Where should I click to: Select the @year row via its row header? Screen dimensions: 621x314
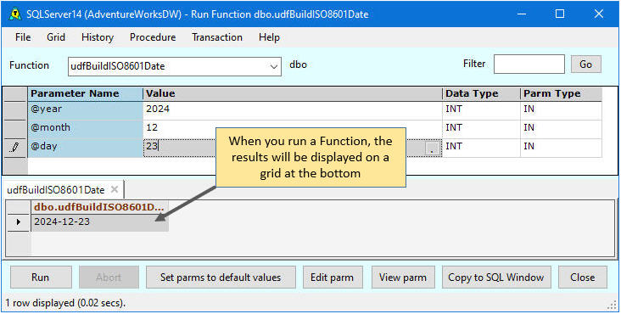14,110
